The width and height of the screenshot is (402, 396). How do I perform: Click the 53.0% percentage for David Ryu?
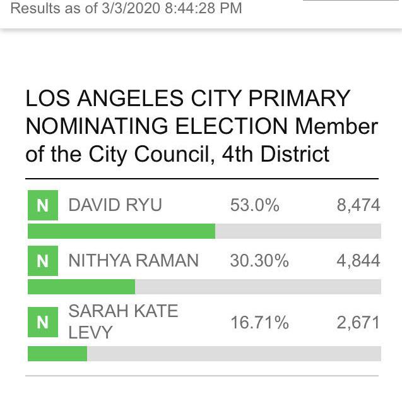[x=254, y=205]
